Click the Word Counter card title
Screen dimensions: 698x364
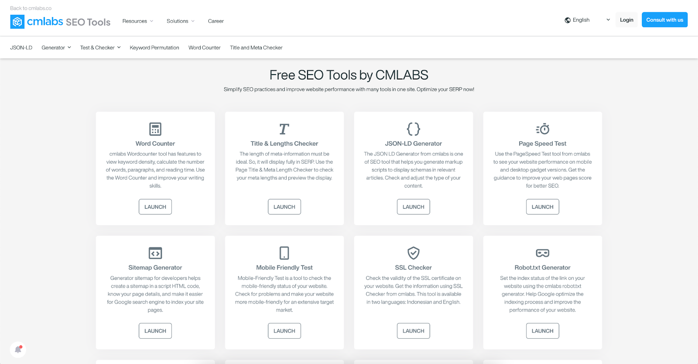tap(155, 144)
